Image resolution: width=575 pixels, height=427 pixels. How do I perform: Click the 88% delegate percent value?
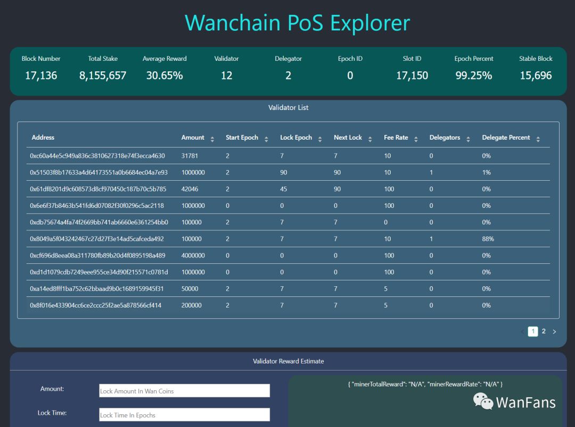click(x=488, y=239)
